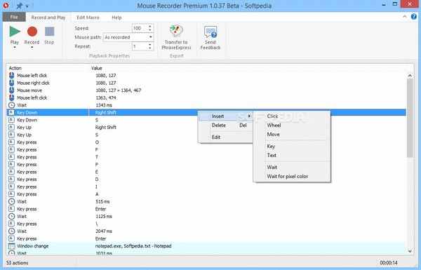The height and width of the screenshot is (270, 421).
Task: Click the blue help question mark icon
Action: click(414, 17)
